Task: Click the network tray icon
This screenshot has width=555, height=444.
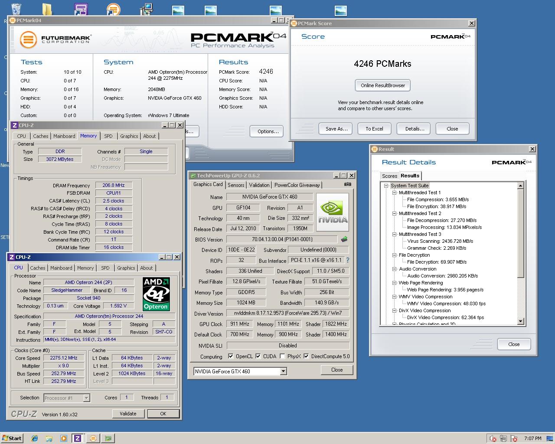Action: [503, 438]
